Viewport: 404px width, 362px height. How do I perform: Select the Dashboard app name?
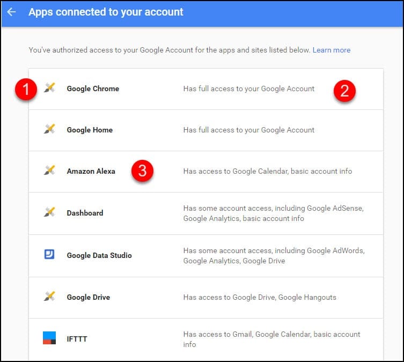[x=85, y=213]
